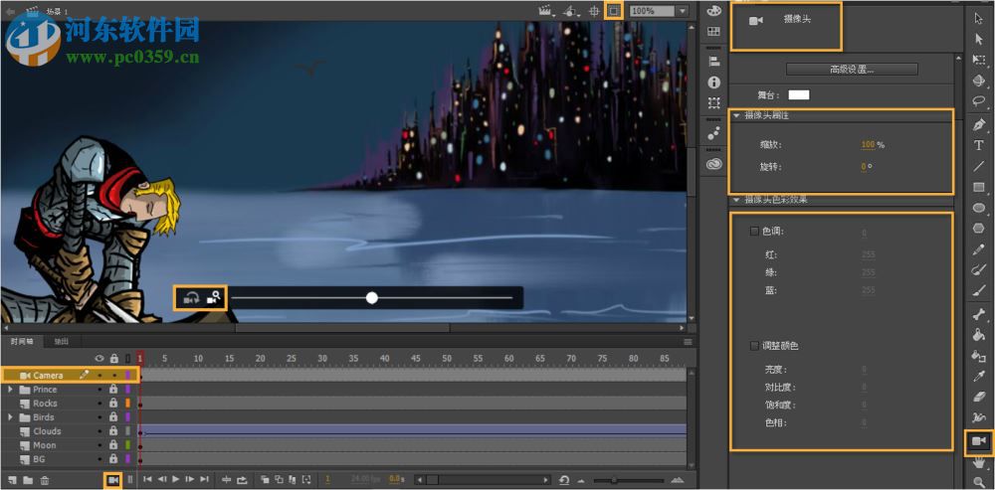Select the Free Transform tool

(978, 60)
